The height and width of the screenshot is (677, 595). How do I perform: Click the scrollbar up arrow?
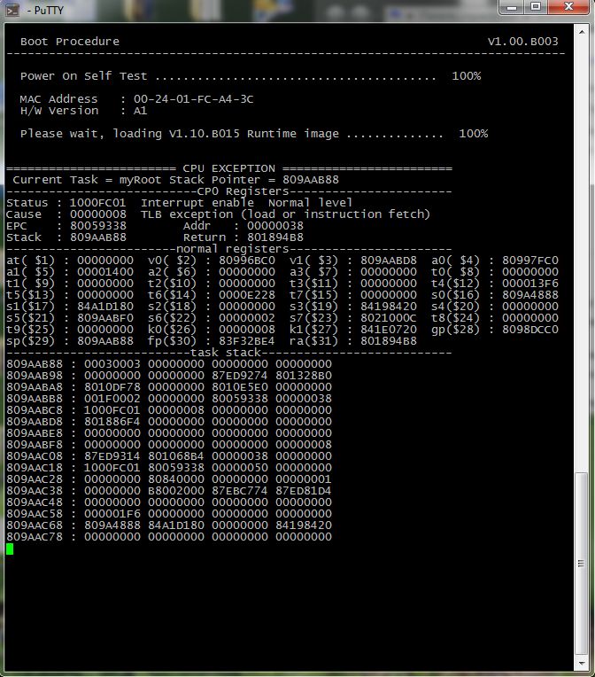tap(582, 33)
